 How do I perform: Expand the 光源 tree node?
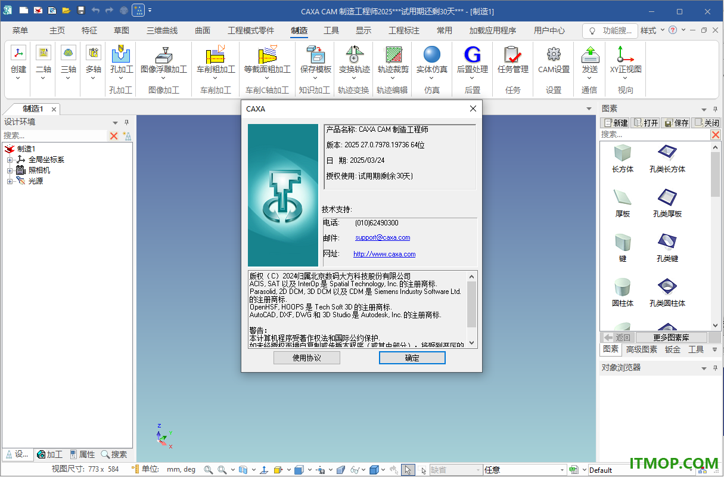10,181
